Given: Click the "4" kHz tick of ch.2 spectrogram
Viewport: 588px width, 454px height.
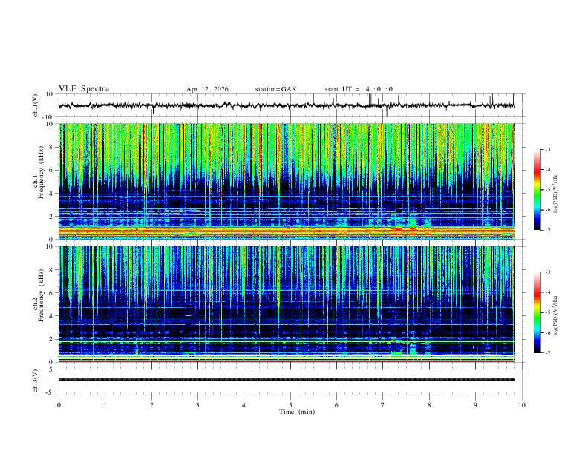Looking at the screenshot, I should pos(51,316).
